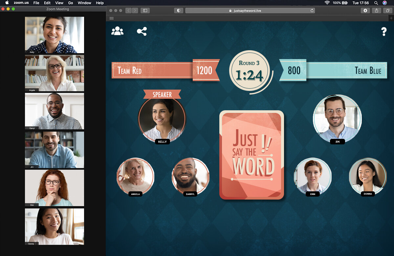Image resolution: width=394 pixels, height=256 pixels.
Task: Click the Safari back arrow button
Action: [x=128, y=11]
